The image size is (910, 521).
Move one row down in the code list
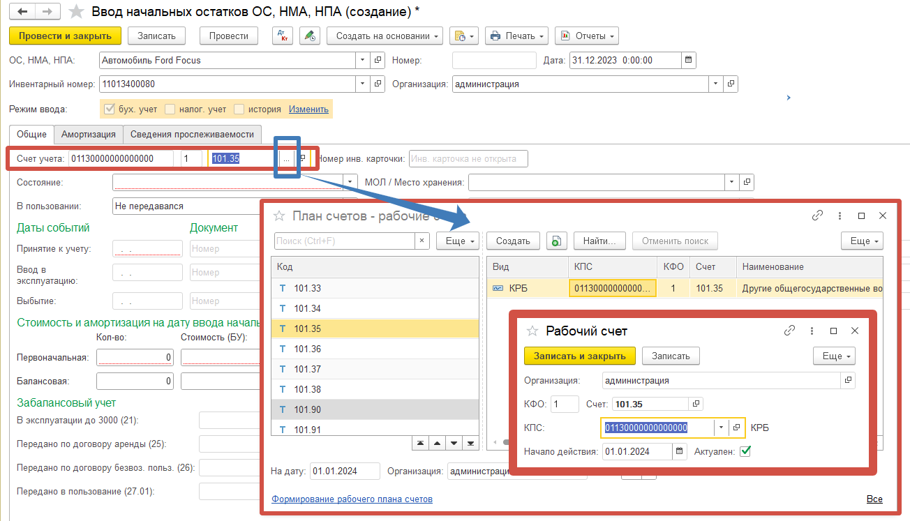pos(454,443)
